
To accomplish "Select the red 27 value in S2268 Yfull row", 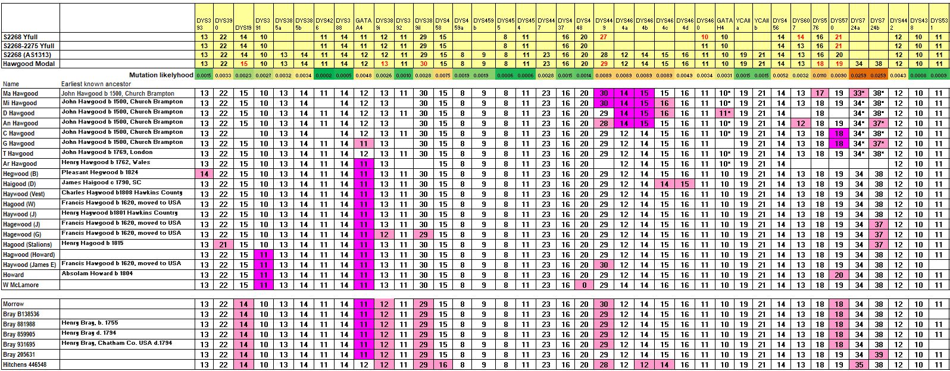I will (x=604, y=37).
